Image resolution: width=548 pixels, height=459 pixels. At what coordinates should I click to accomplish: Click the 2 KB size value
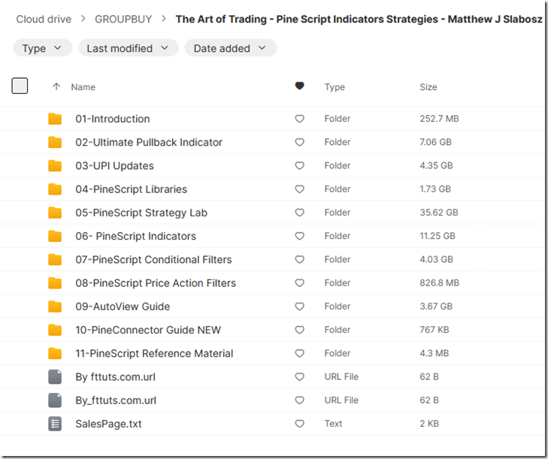tap(429, 424)
